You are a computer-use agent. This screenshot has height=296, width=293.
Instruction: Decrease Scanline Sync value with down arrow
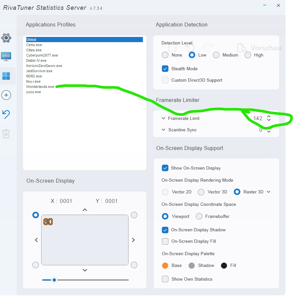pyautogui.click(x=269, y=132)
